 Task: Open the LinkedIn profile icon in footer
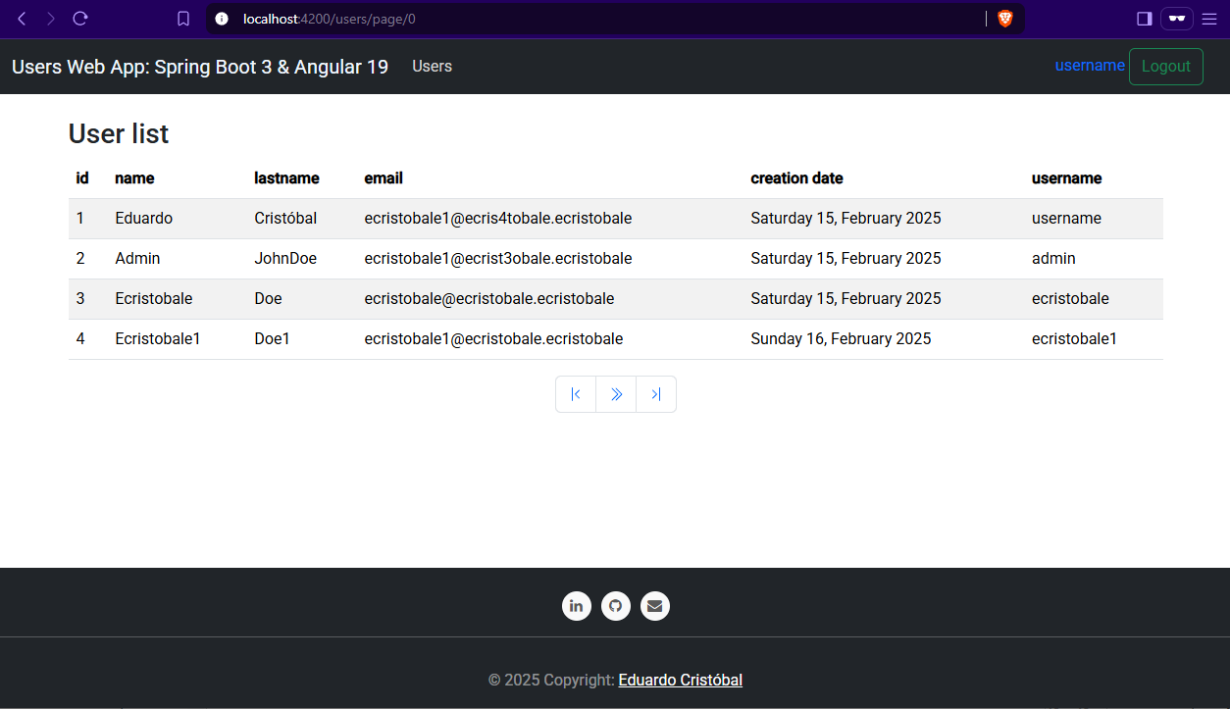(577, 606)
